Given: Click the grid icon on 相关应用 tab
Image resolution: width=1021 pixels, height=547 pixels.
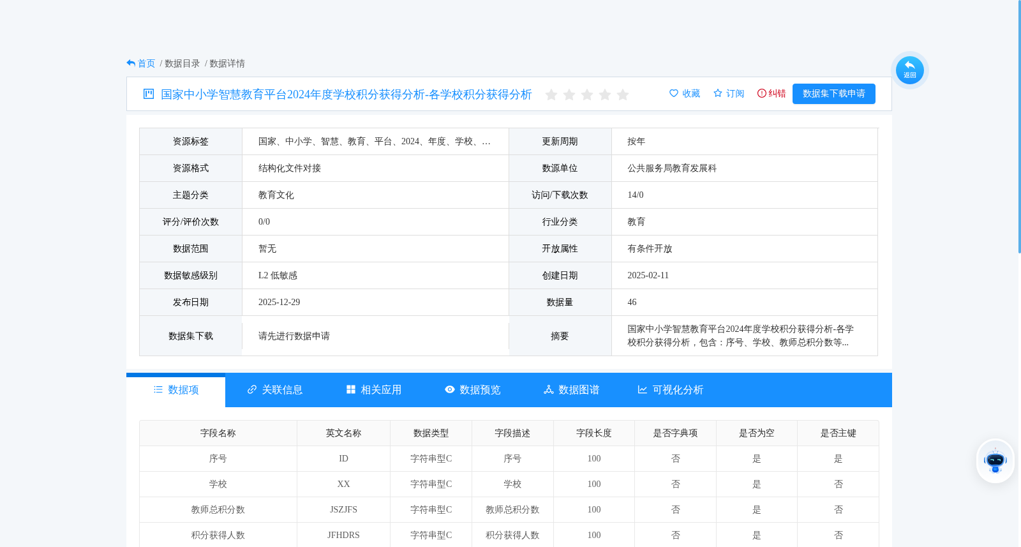Looking at the screenshot, I should click(x=351, y=389).
